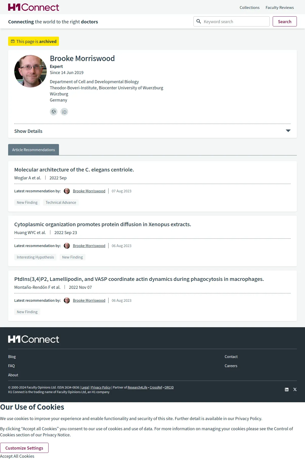Screen dimensions: 305x459
Task: Click the archive icon in yellow banner
Action: coord(13,41)
